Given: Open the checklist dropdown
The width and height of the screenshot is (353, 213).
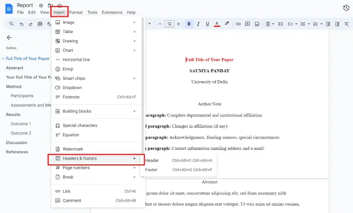Looking at the screenshot, I should click(293, 24).
